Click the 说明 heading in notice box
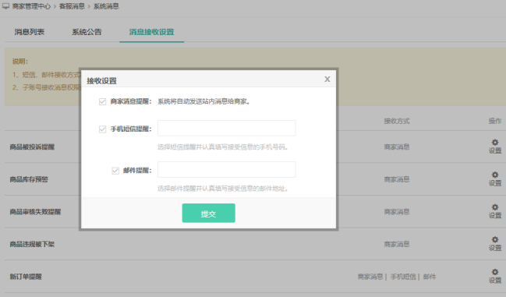 pyautogui.click(x=20, y=62)
